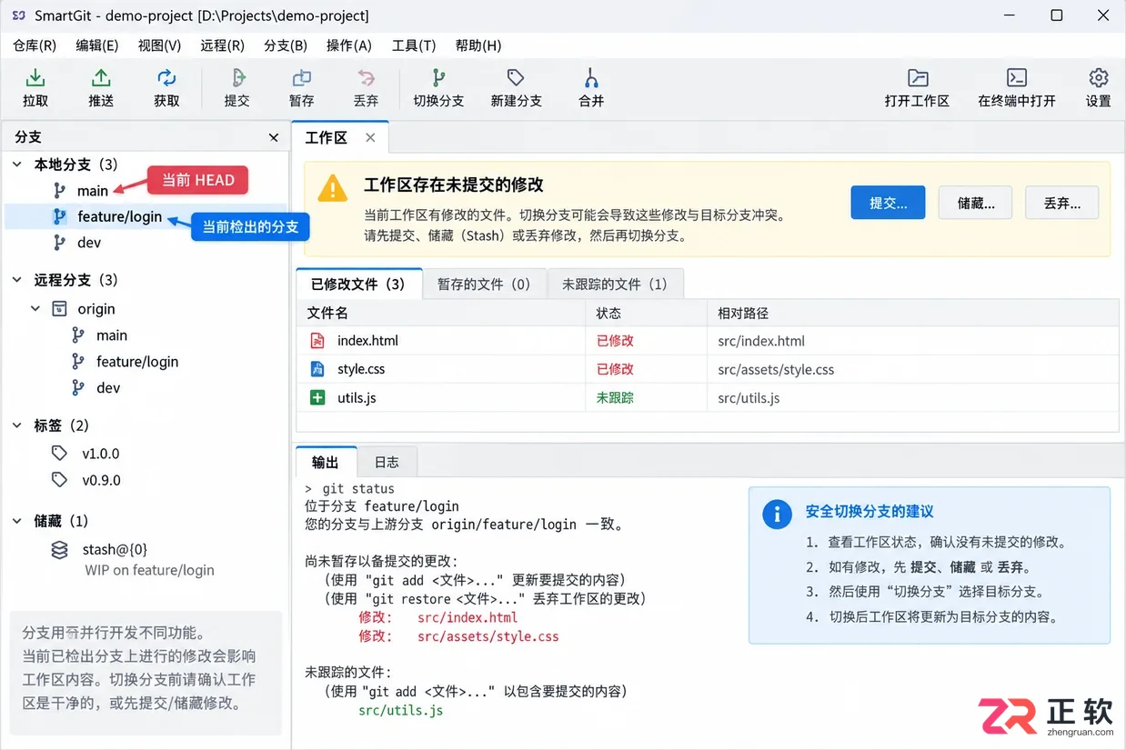The width and height of the screenshot is (1126, 750).
Task: Open the 分支(B) menu
Action: (286, 45)
